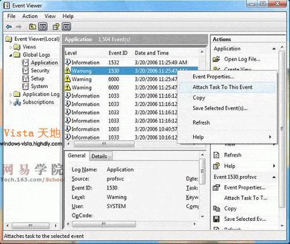The image size is (290, 244).
Task: Click the event list horizontal scrollbar thumb
Action: pyautogui.click(x=104, y=144)
